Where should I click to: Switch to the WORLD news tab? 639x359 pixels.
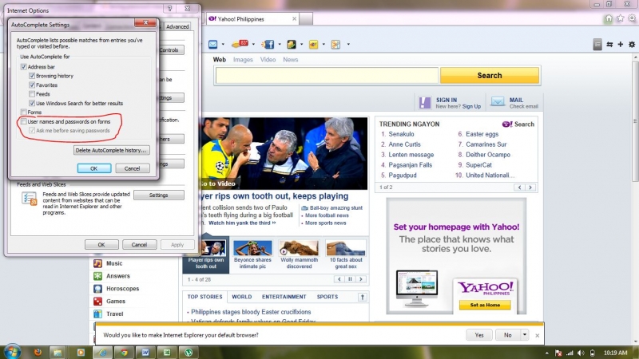(241, 297)
